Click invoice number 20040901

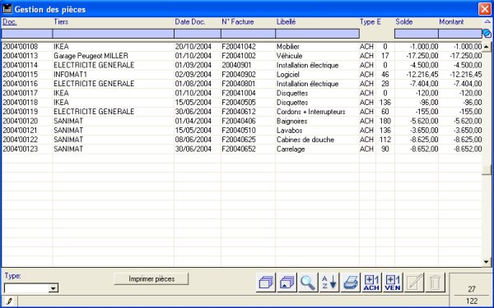point(236,65)
